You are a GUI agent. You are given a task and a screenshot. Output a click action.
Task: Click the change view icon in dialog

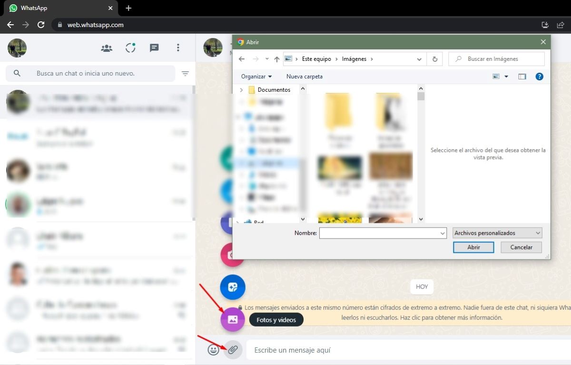[x=497, y=77]
